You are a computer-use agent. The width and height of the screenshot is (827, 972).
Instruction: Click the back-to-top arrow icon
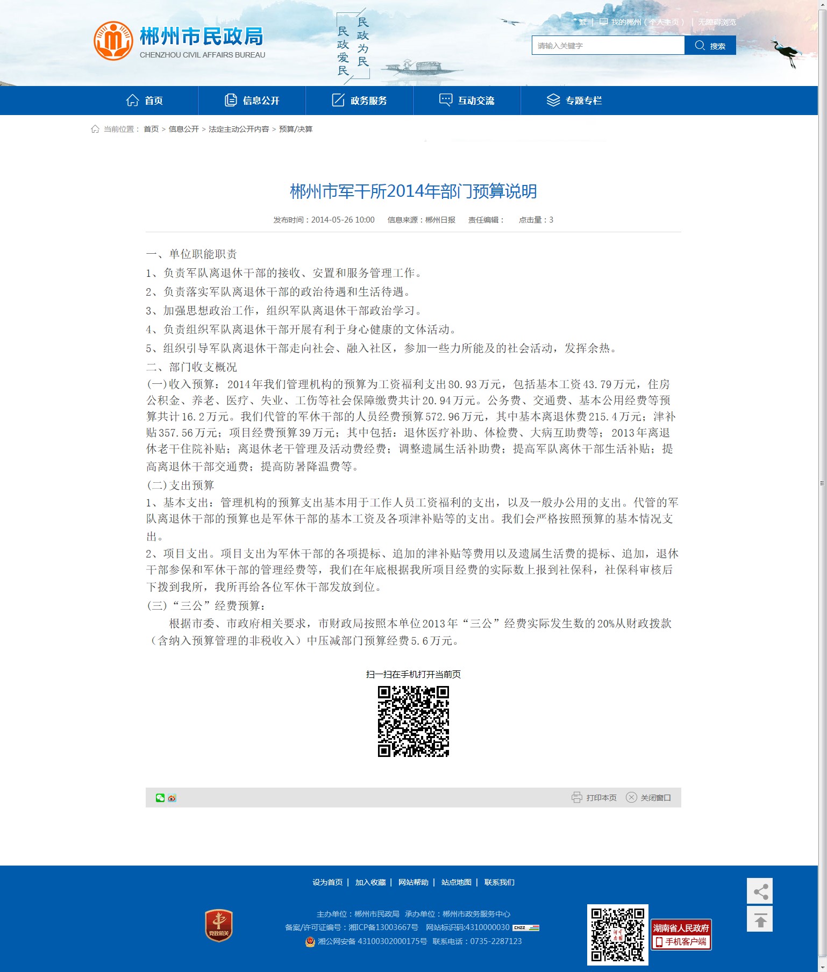coord(760,919)
